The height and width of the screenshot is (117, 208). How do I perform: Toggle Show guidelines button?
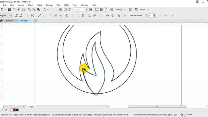coord(106,9)
